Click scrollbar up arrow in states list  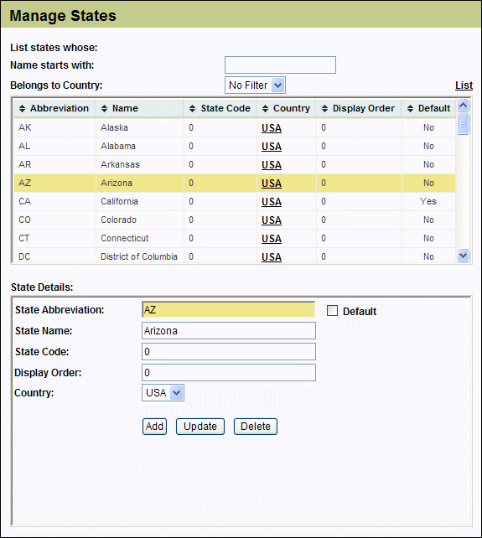[463, 105]
